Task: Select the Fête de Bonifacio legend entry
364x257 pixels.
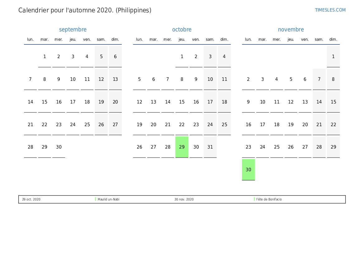Action: (x=269, y=199)
